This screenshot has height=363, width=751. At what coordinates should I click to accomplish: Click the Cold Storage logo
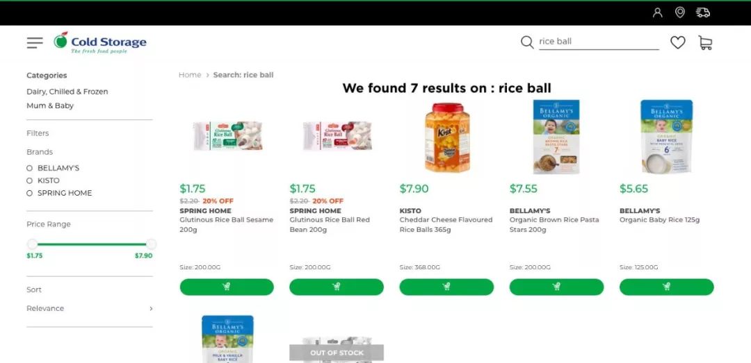point(100,42)
